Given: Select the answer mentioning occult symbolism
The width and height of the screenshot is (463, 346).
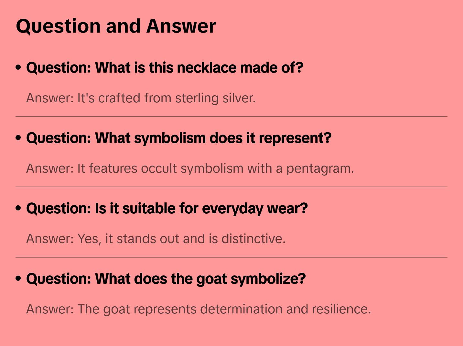Looking at the screenshot, I should coord(190,168).
